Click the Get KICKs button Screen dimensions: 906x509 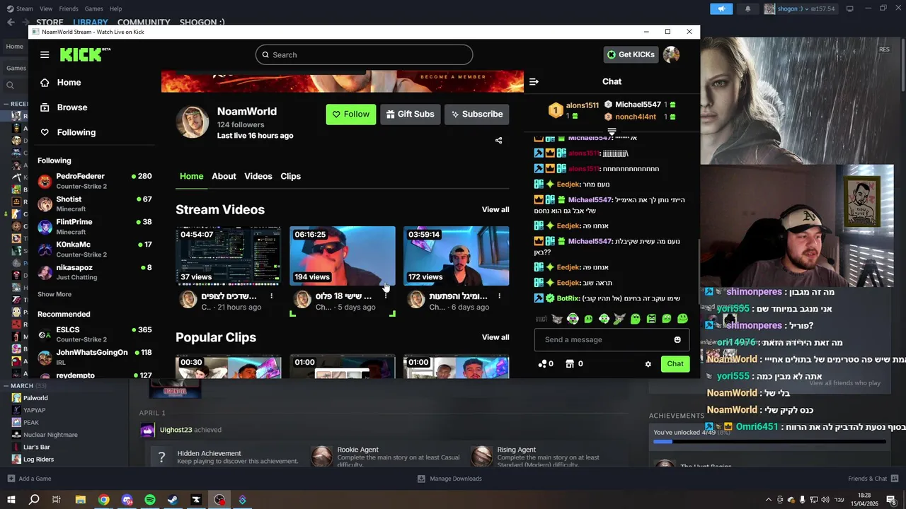(x=631, y=54)
